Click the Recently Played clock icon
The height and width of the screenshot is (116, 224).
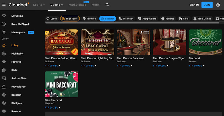pos(4,24)
